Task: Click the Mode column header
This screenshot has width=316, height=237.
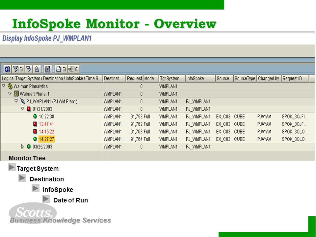Action: (x=151, y=79)
